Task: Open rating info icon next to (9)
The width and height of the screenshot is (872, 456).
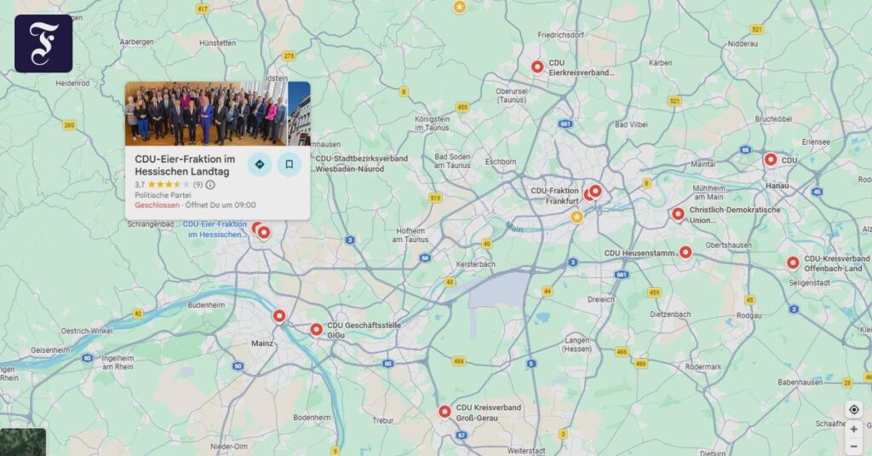Action: 210,184
